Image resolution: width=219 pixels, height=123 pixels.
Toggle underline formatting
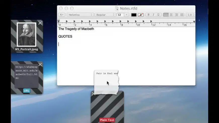click(158, 15)
